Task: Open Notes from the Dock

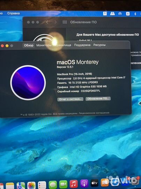Action: coord(10,186)
